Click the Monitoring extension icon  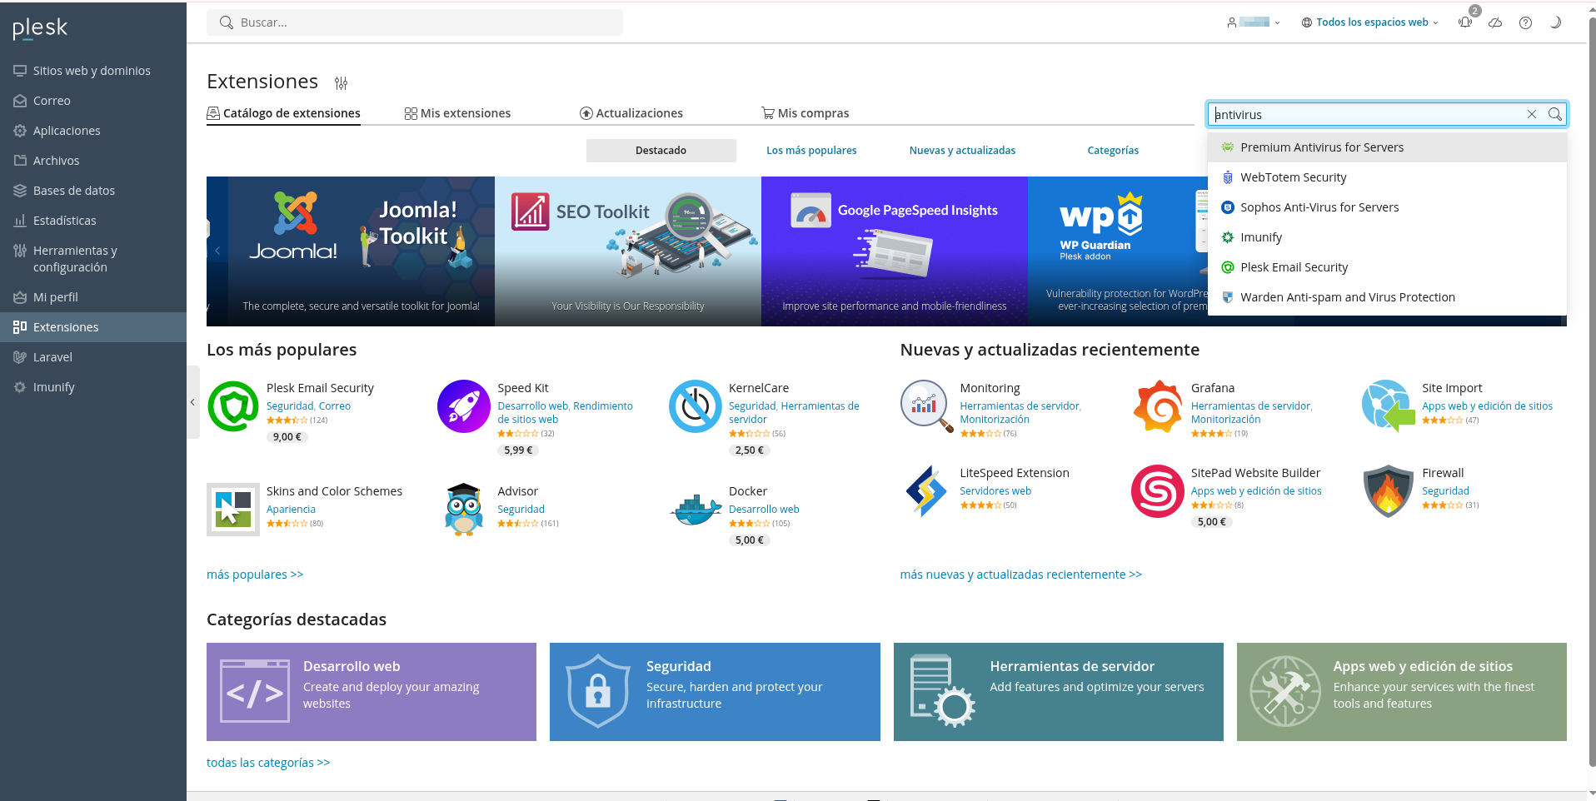pyautogui.click(x=926, y=406)
